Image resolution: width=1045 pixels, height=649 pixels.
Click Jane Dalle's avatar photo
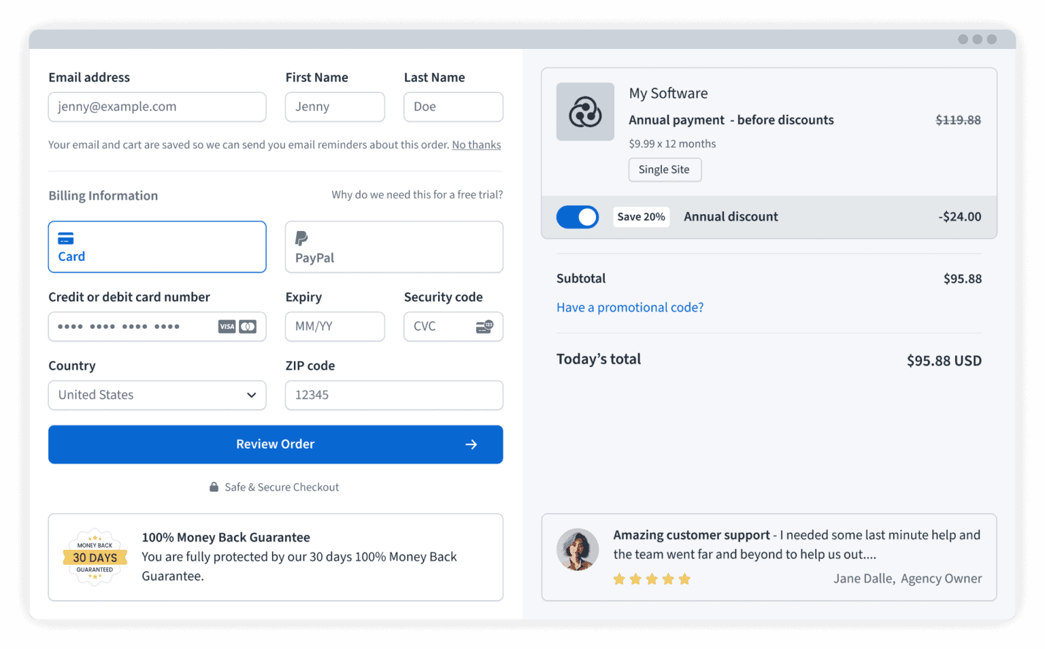click(x=578, y=549)
